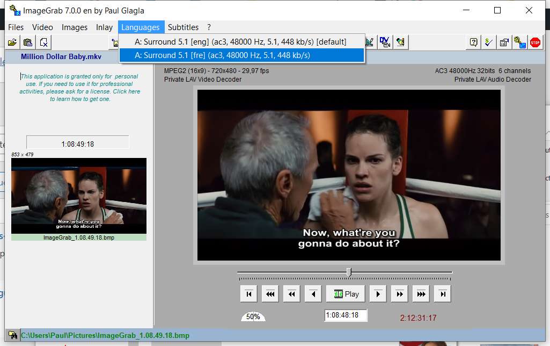Image resolution: width=550 pixels, height=346 pixels.
Task: Open the help question-mark icon
Action: coord(473,42)
